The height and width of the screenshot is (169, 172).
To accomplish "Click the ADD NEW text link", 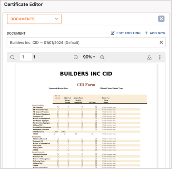I will click(157, 33).
